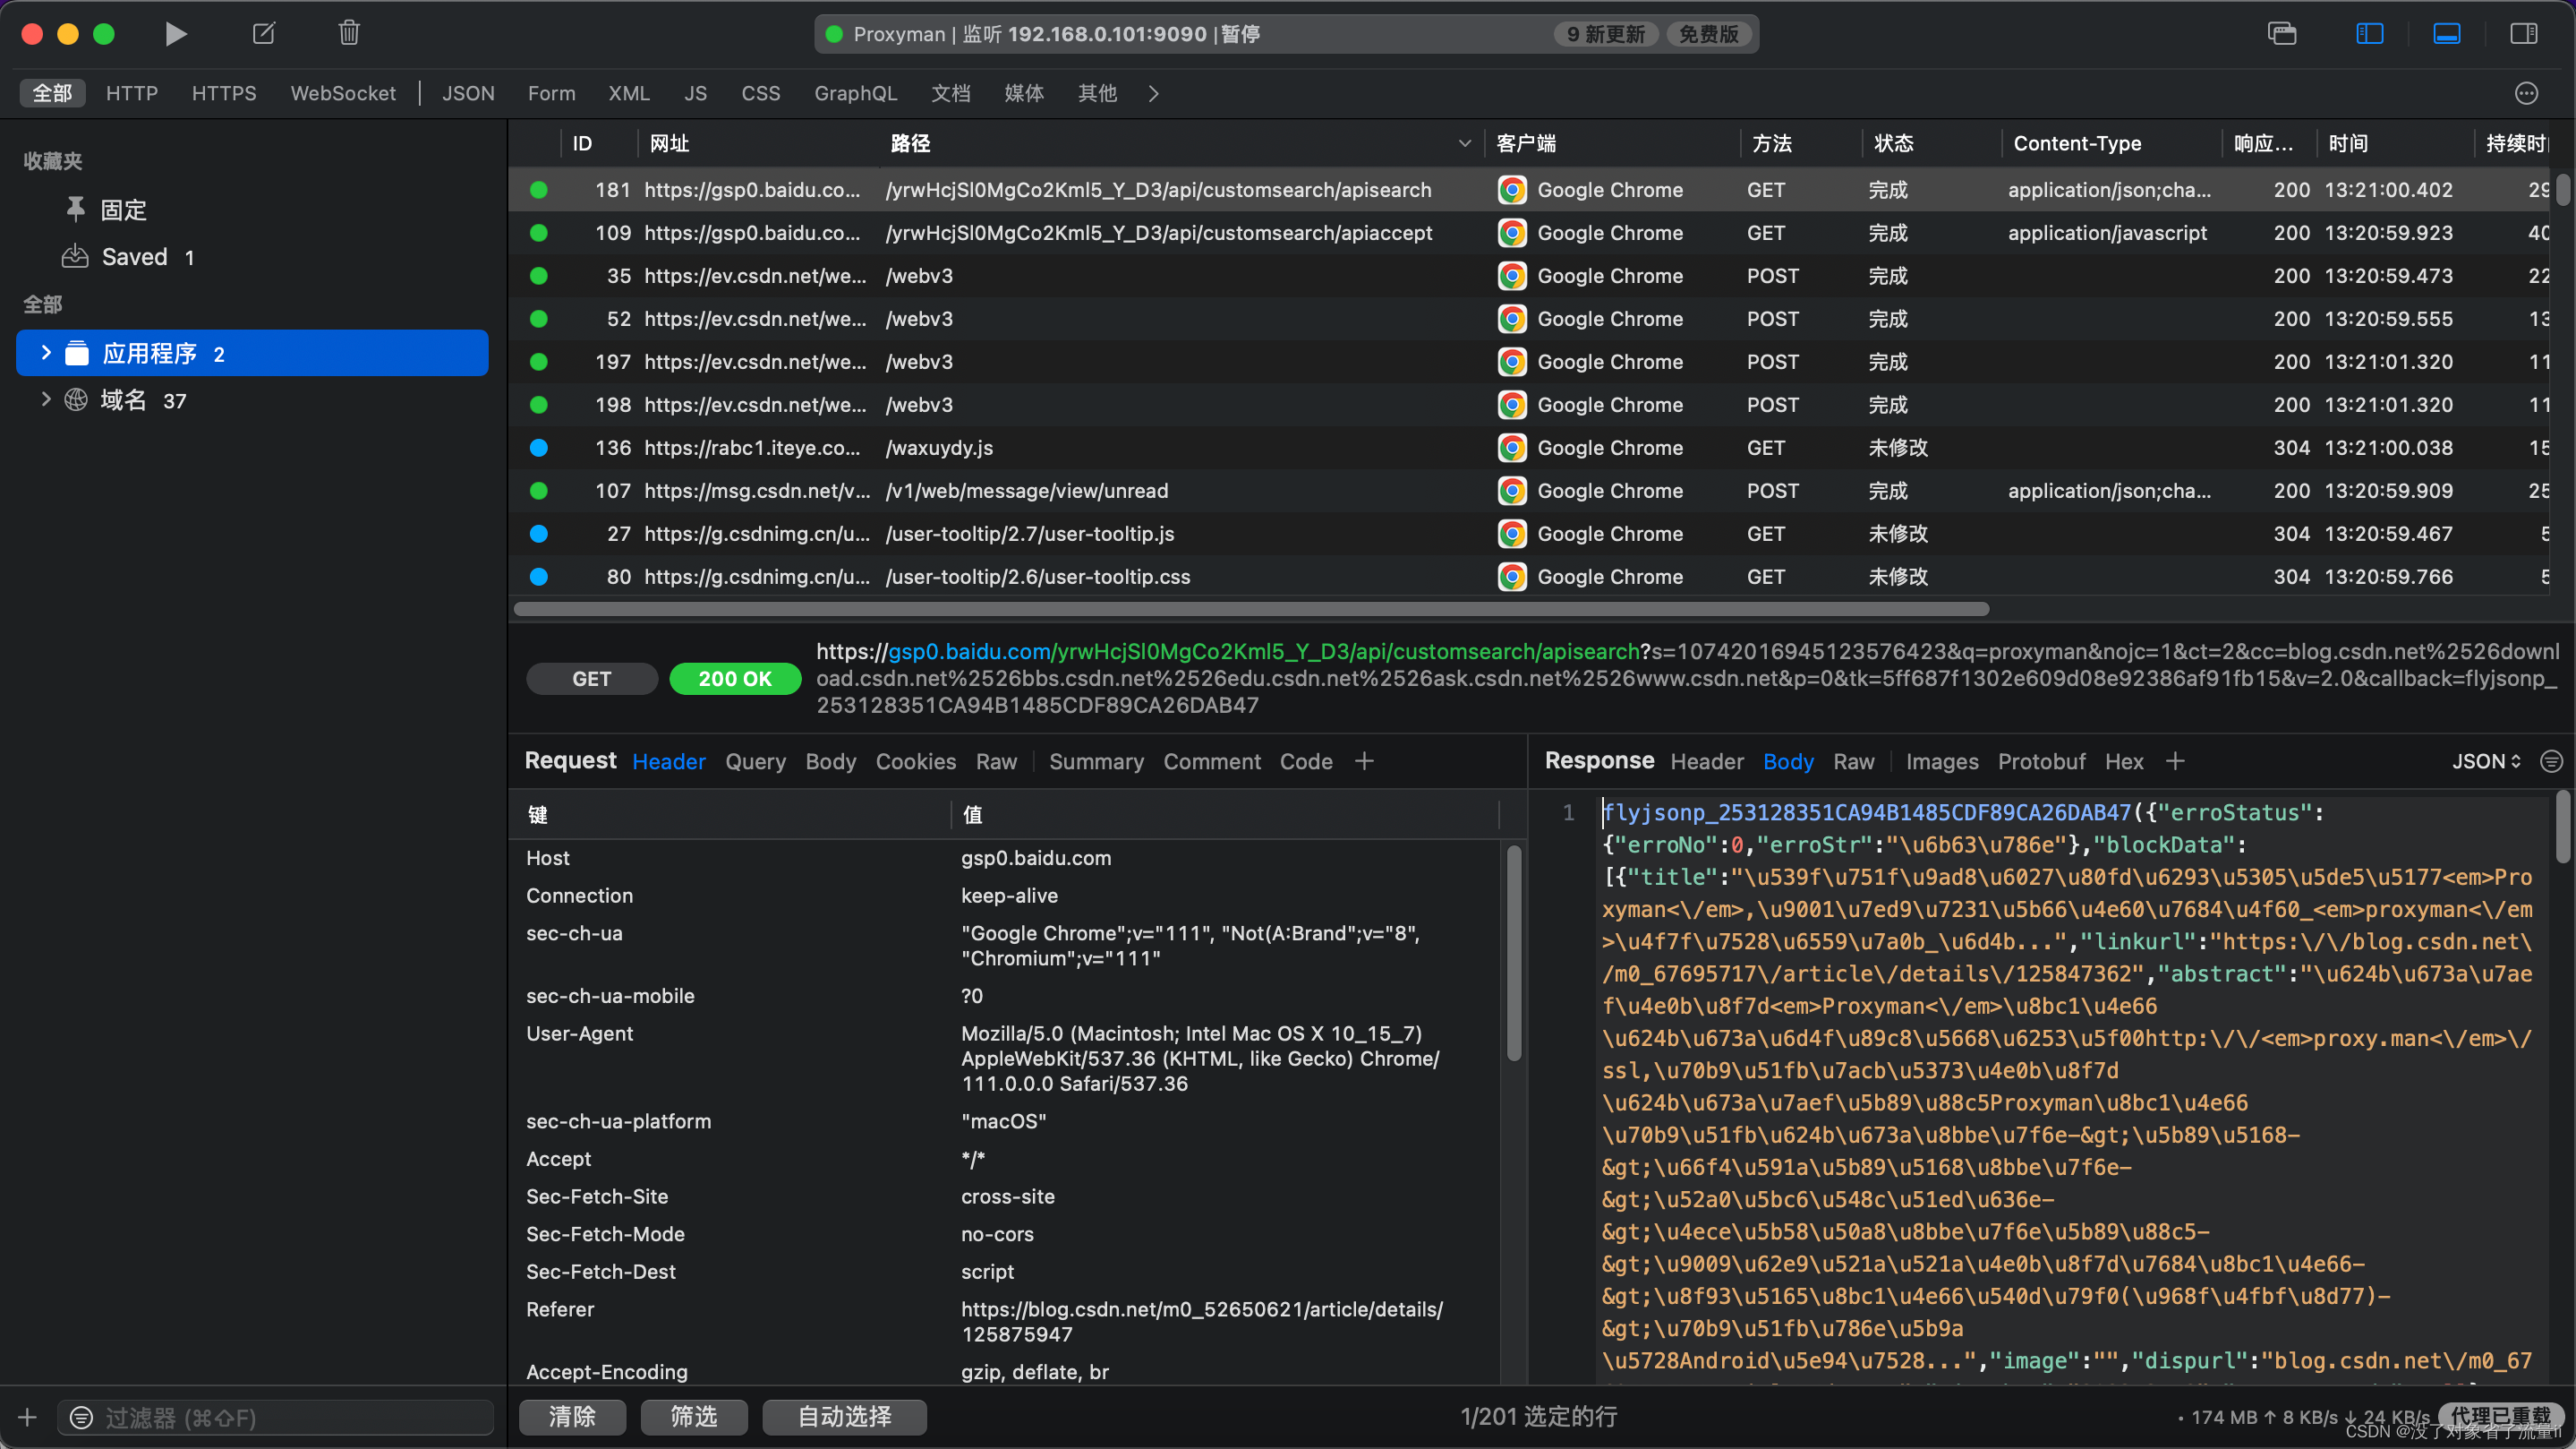Click the trash clear session icon

[x=348, y=34]
